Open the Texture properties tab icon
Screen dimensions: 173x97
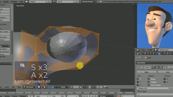[x=168, y=53]
